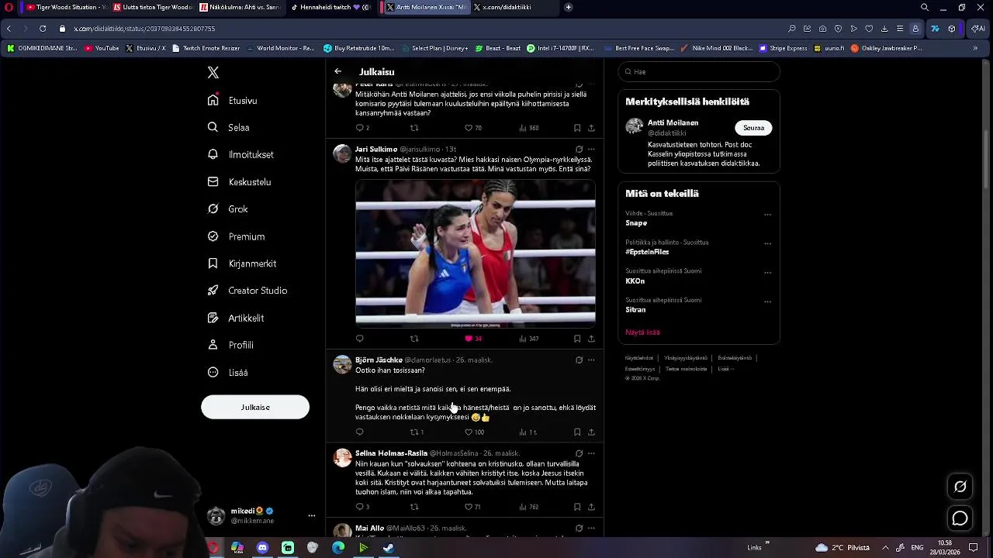Open the boxing photo in Jari Sulkimo's post
The height and width of the screenshot is (558, 993).
tap(476, 253)
